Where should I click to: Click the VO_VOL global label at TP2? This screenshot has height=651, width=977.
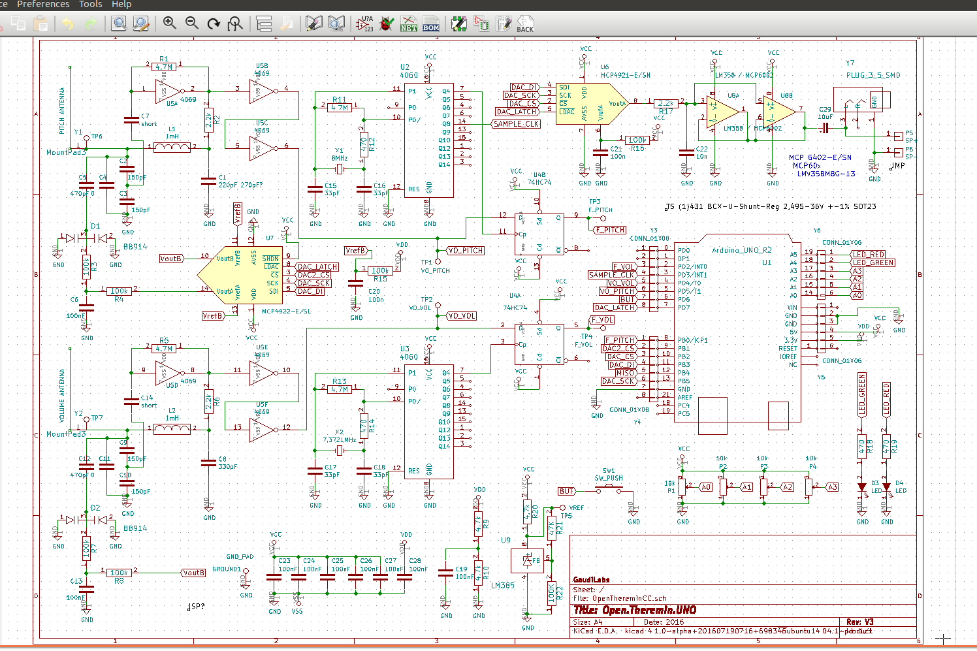pos(462,315)
